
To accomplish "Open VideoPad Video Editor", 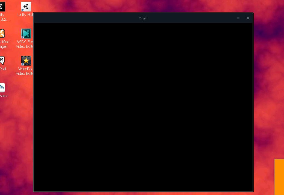I will click(x=26, y=60).
